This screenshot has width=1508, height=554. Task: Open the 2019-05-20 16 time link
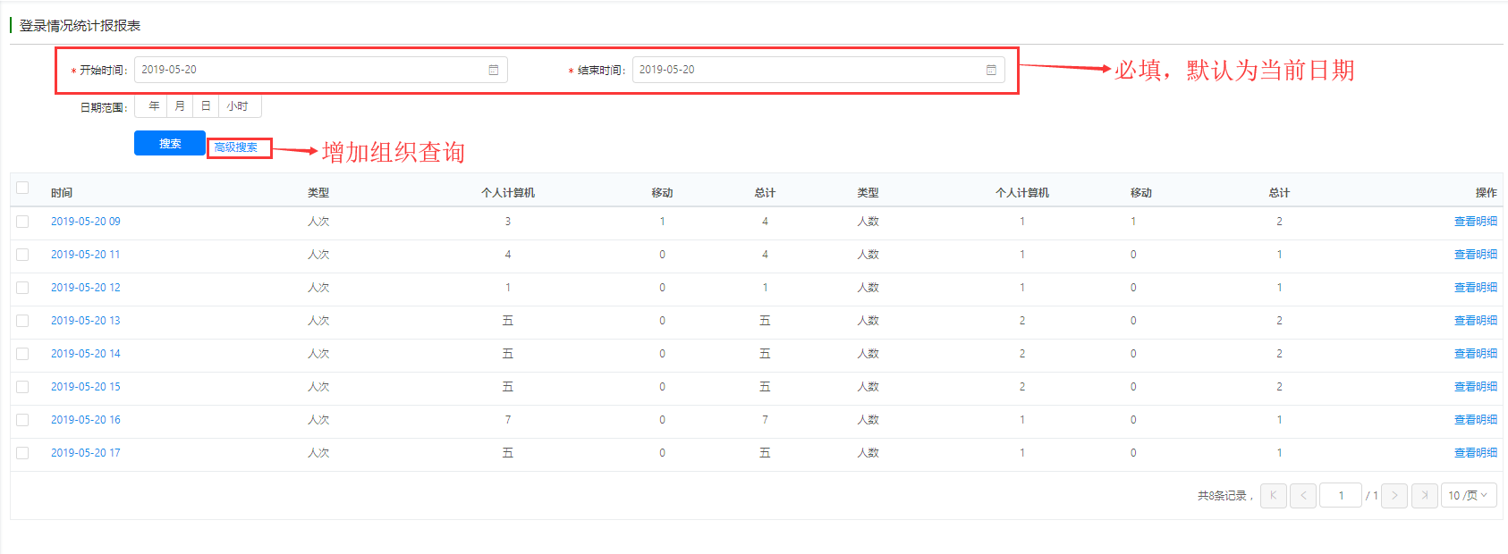click(85, 420)
